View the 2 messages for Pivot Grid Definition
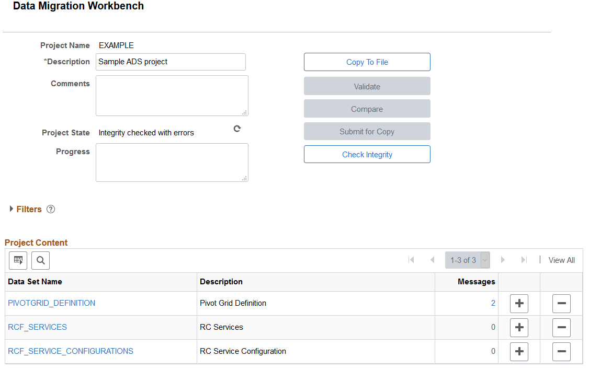The image size is (589, 369). (492, 303)
